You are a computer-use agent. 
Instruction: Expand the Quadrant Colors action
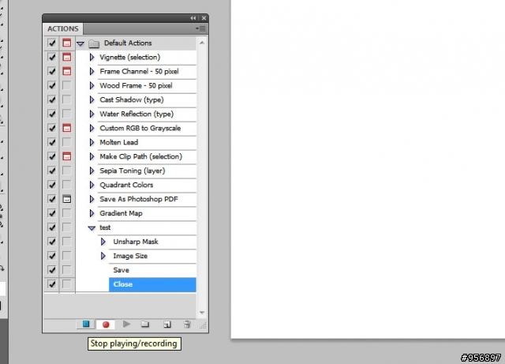(x=92, y=185)
